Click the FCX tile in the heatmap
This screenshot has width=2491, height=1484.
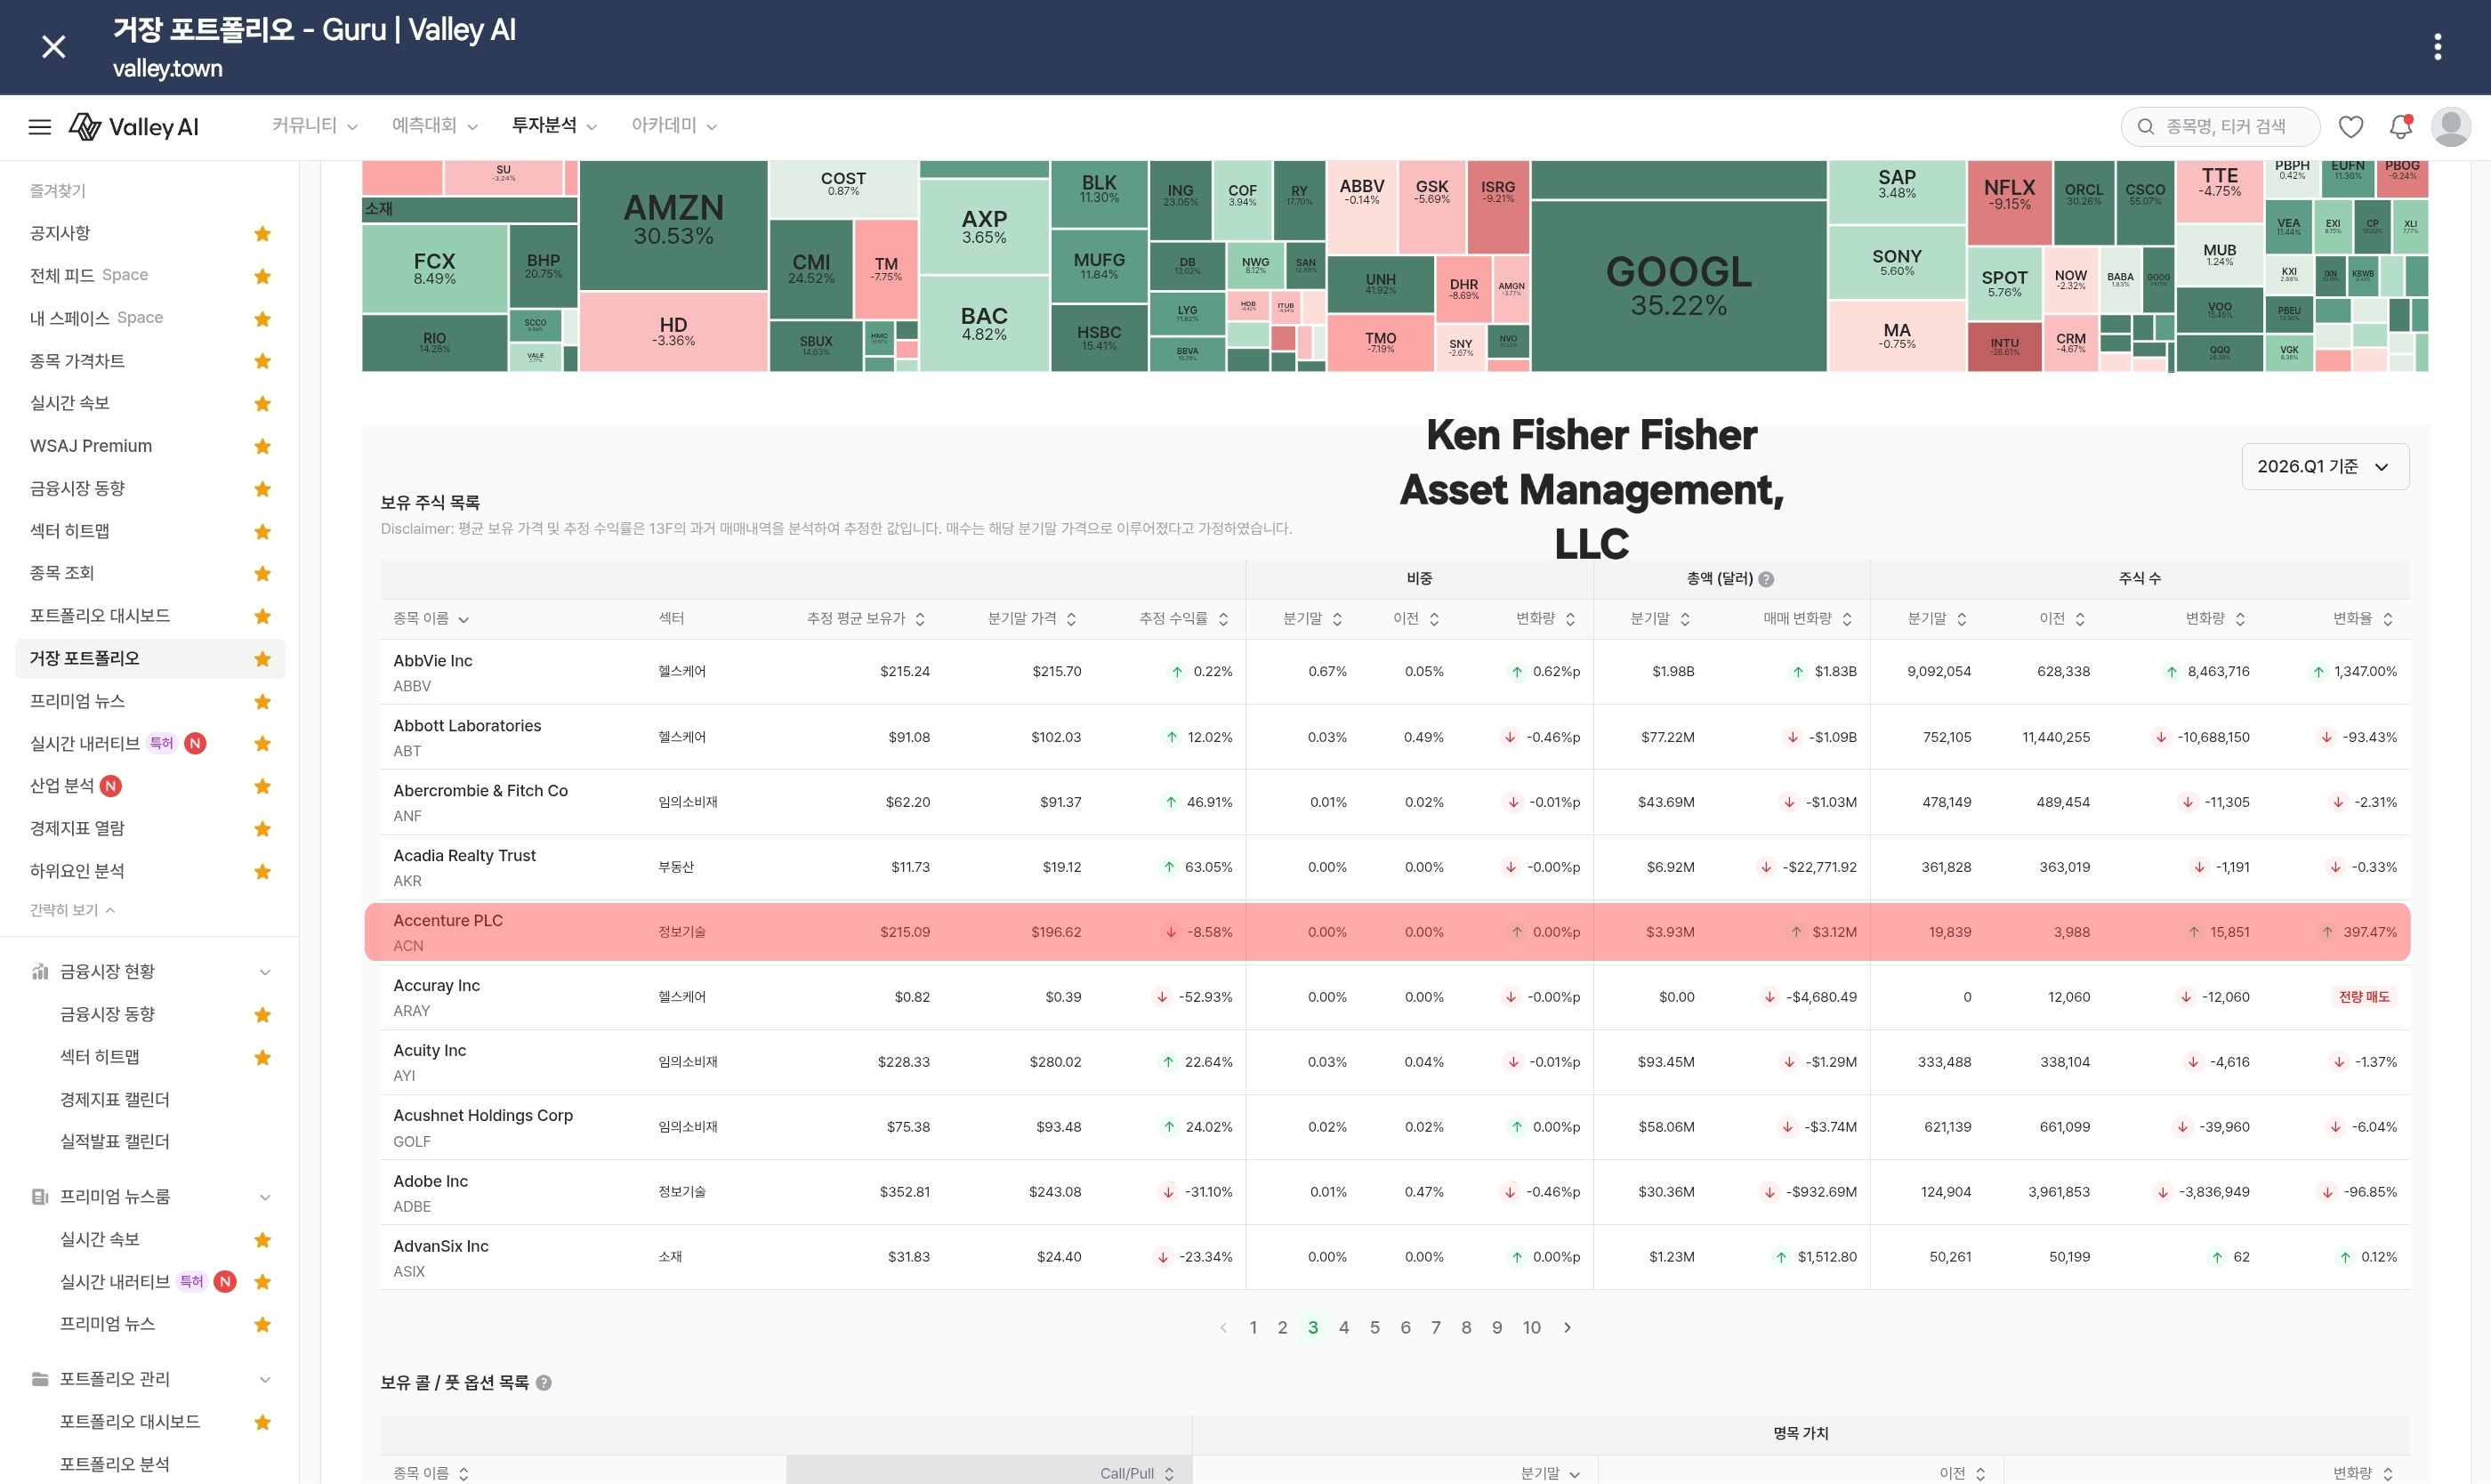434,268
